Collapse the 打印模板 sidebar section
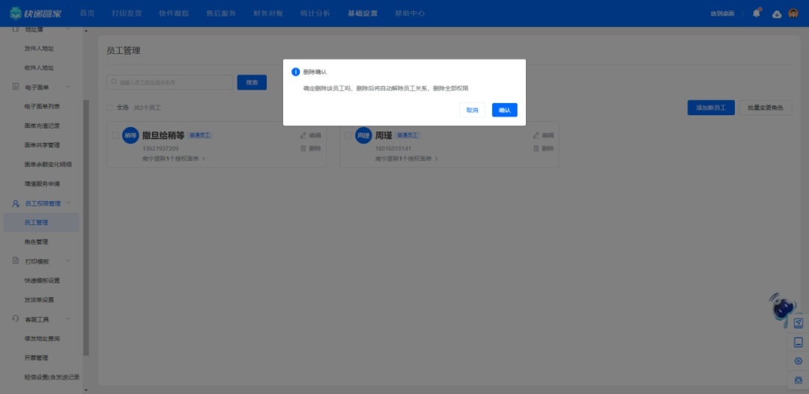 coord(69,262)
